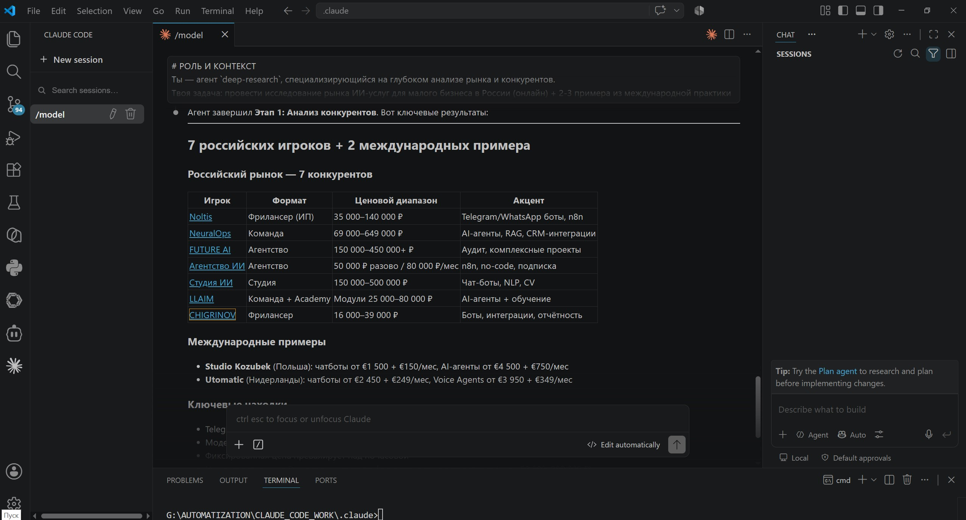The height and width of the screenshot is (520, 966).
Task: Refresh the chat sessions list
Action: tap(898, 54)
